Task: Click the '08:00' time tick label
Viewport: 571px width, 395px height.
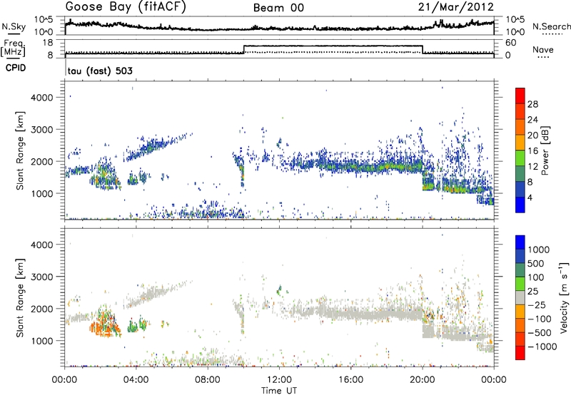Action: (208, 380)
